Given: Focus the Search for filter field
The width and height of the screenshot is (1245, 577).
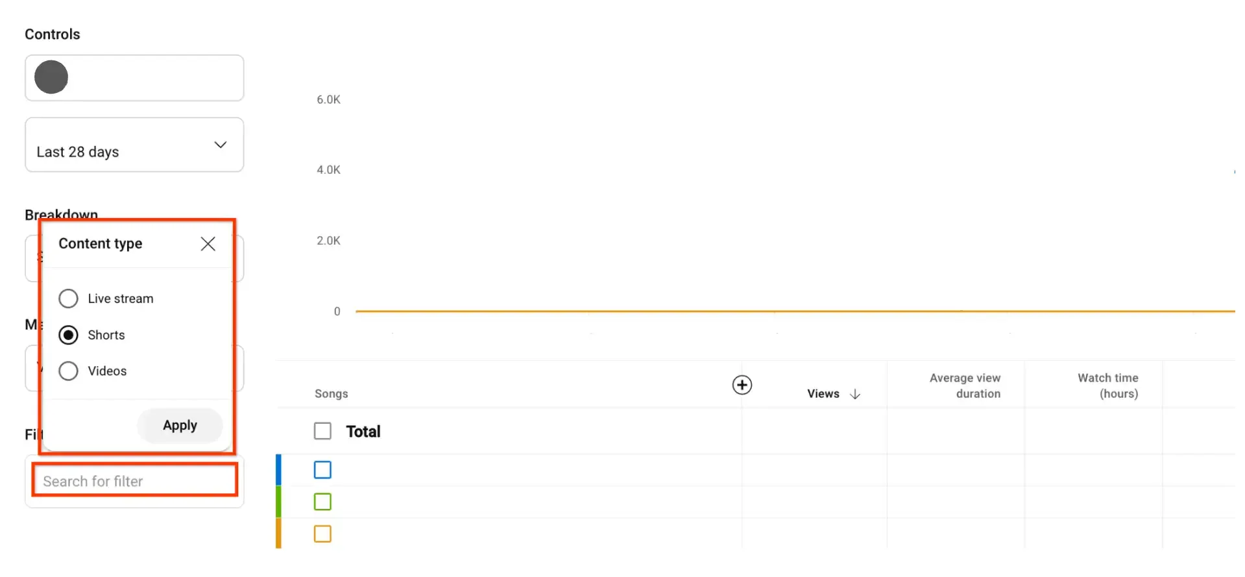Looking at the screenshot, I should pos(134,481).
